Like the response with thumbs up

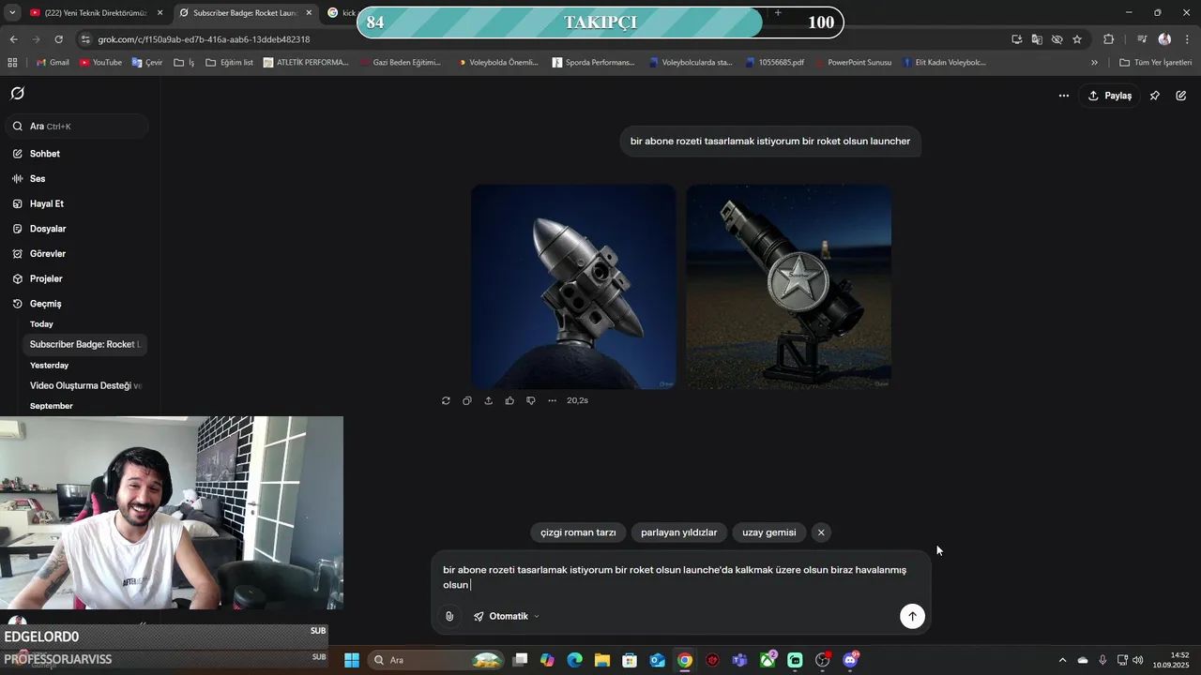pos(509,400)
